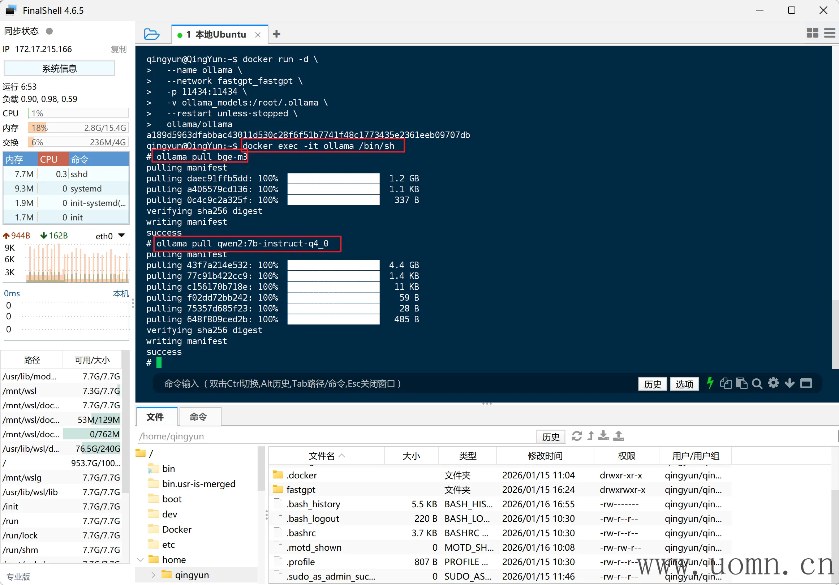Click the paste icon in terminal toolbar
The height and width of the screenshot is (585, 839).
pyautogui.click(x=741, y=383)
